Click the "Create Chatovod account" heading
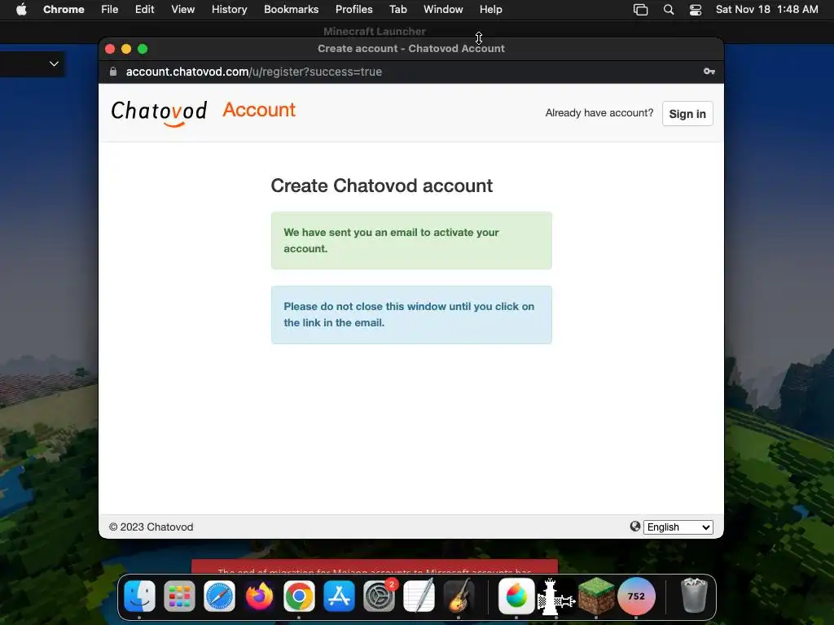 click(381, 186)
